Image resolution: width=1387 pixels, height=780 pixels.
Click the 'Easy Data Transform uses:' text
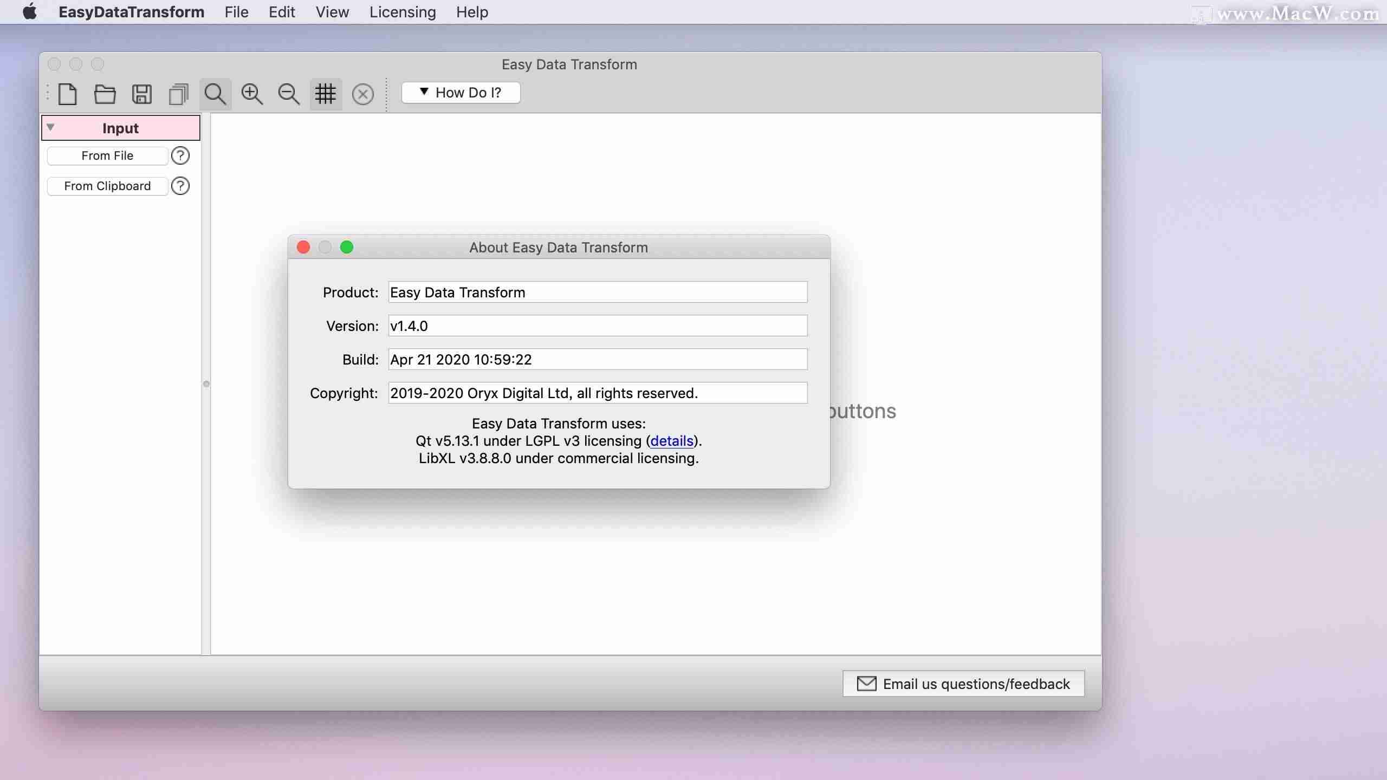click(559, 424)
